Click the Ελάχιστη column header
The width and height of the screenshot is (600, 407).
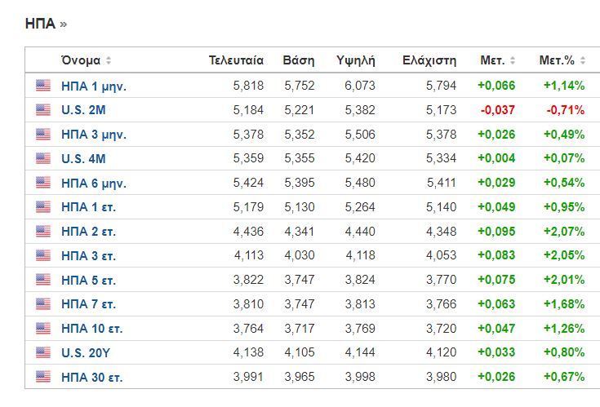click(x=429, y=60)
